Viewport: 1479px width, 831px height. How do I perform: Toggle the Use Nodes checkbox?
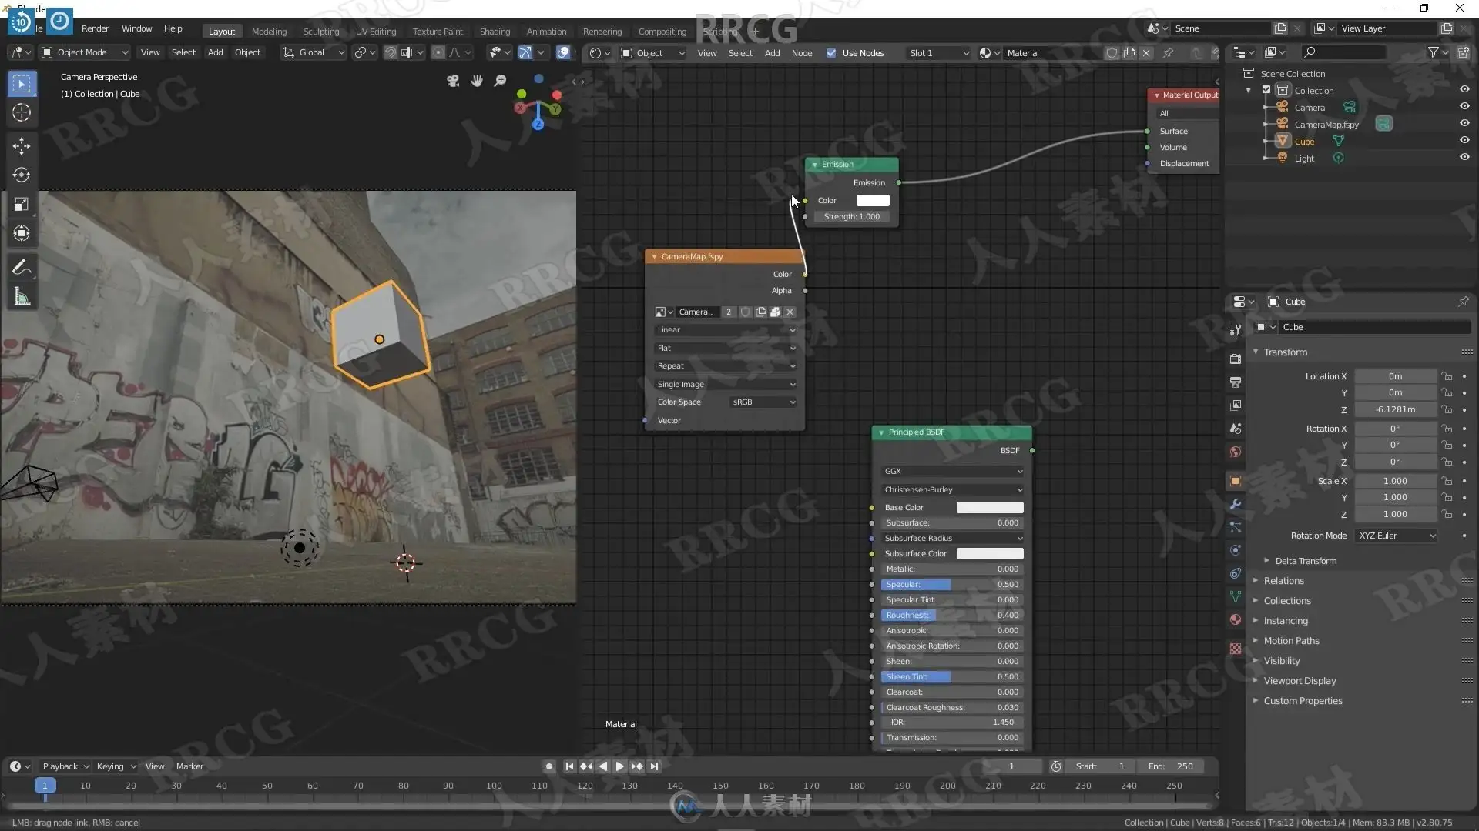click(831, 53)
